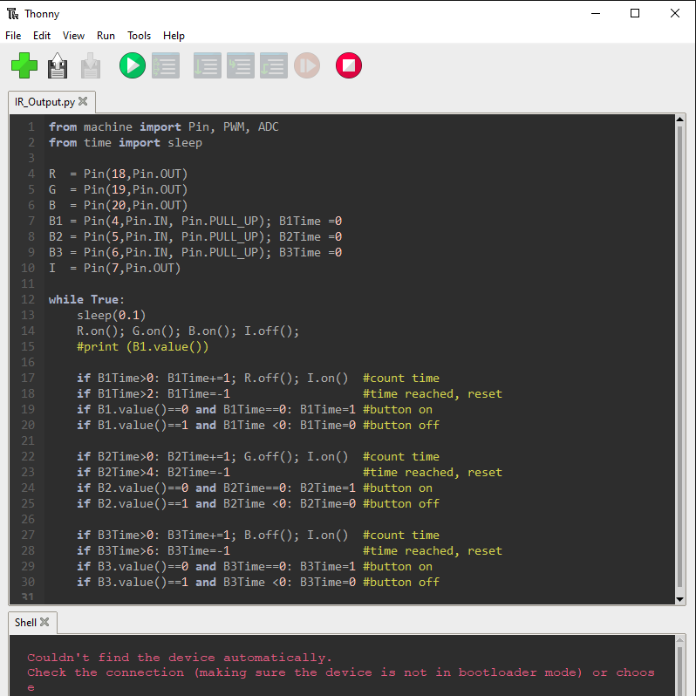Click the B1 Pin(4,Pin.IN, Pin.PULL_UP) line
Image resolution: width=696 pixels, height=696 pixels.
click(x=195, y=221)
